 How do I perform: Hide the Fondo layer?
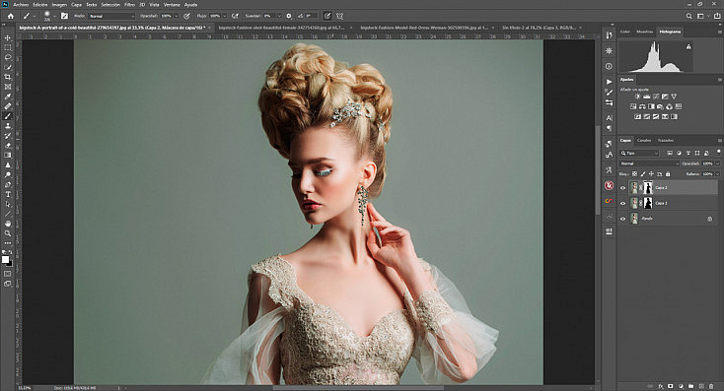click(622, 219)
